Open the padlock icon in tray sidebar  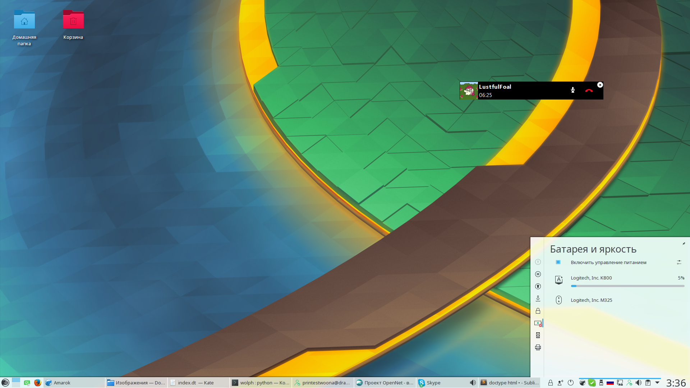pos(538,311)
